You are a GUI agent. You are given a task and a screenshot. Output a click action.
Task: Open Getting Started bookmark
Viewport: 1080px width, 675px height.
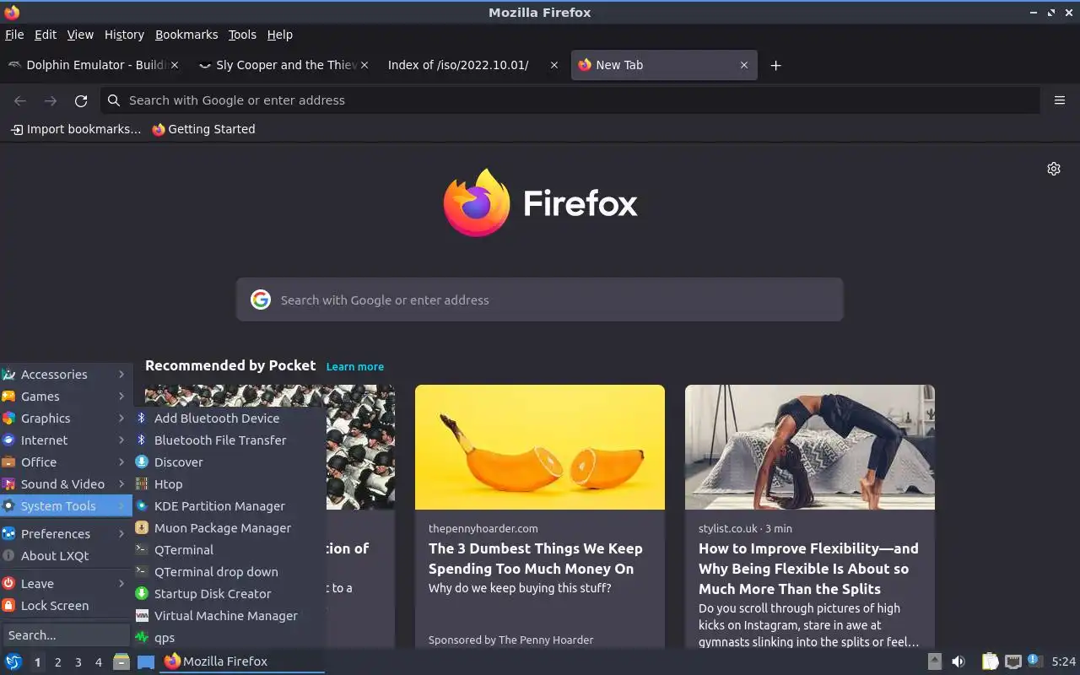pyautogui.click(x=203, y=129)
